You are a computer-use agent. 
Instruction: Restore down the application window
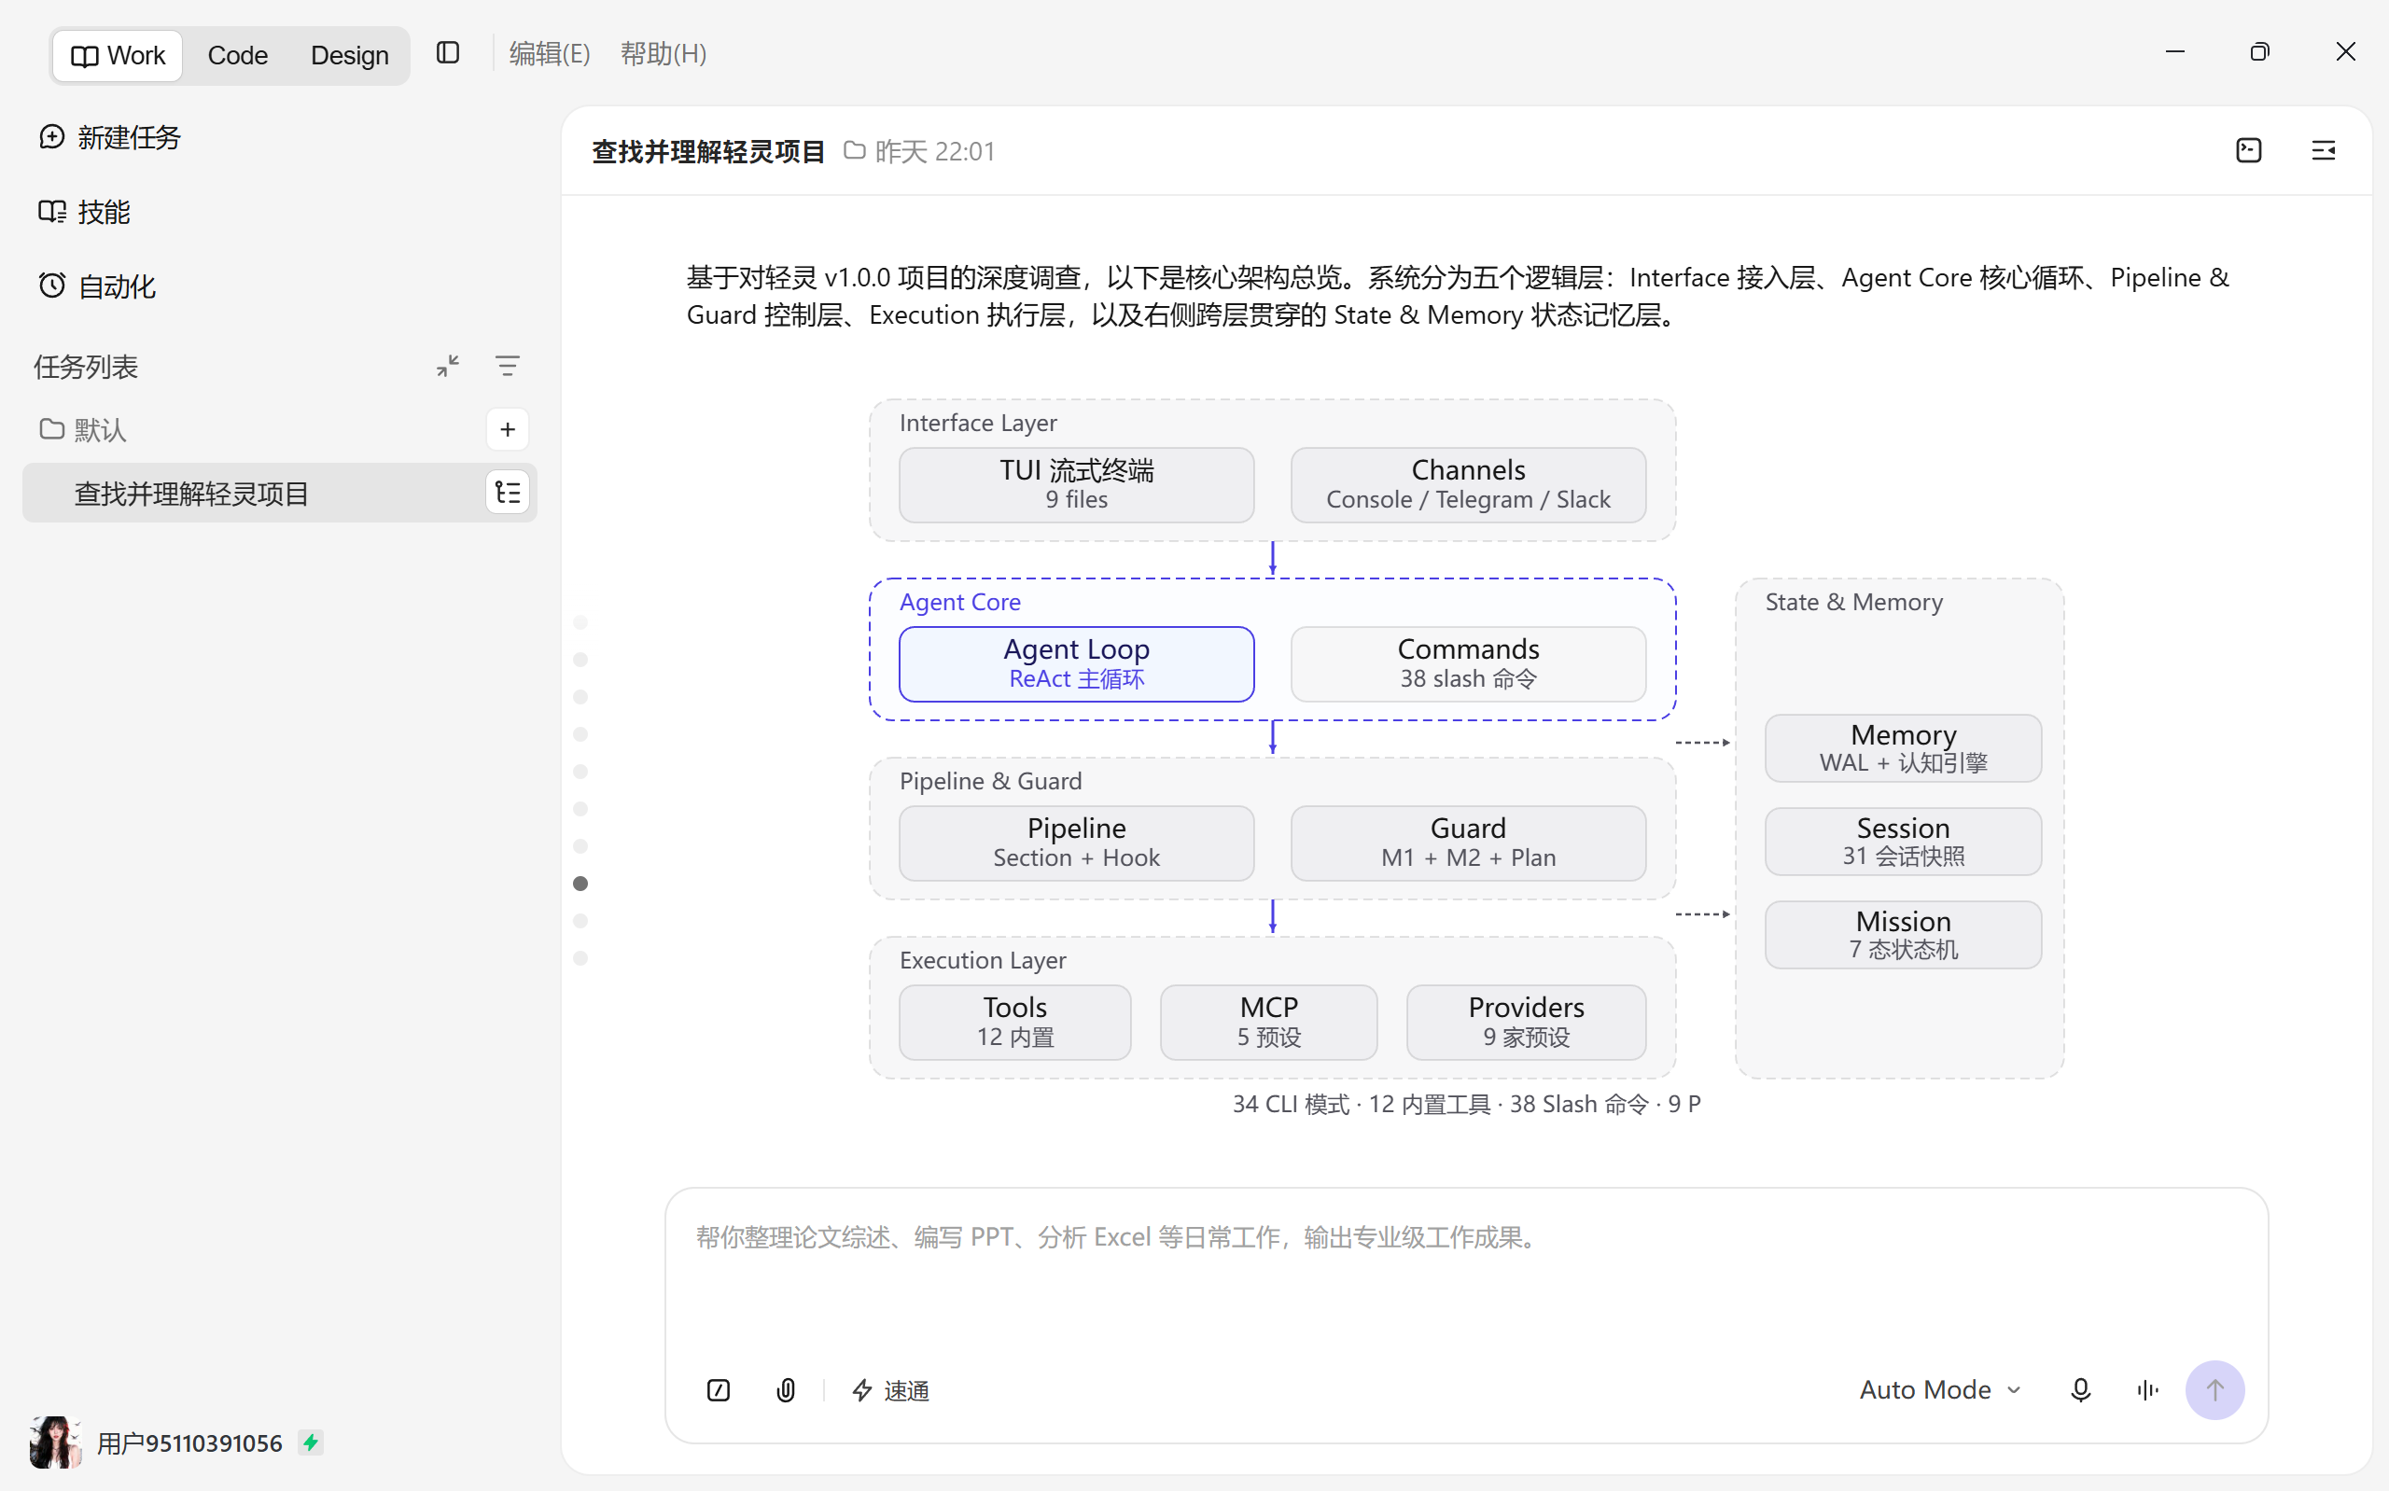(x=2260, y=52)
